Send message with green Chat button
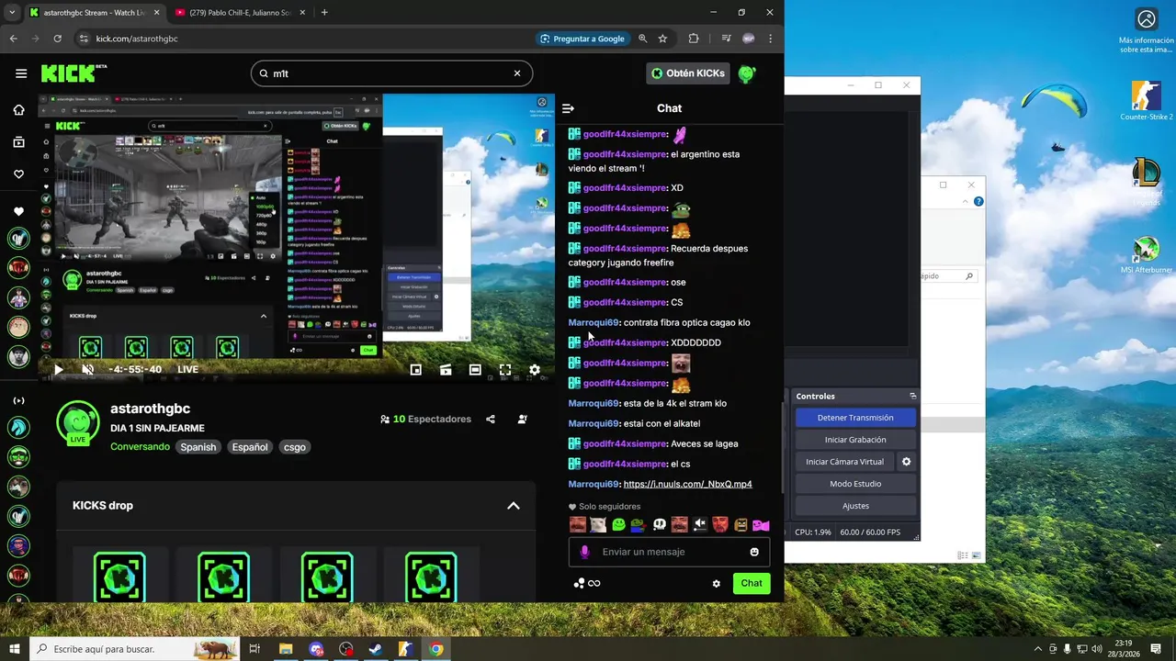 [x=752, y=584]
